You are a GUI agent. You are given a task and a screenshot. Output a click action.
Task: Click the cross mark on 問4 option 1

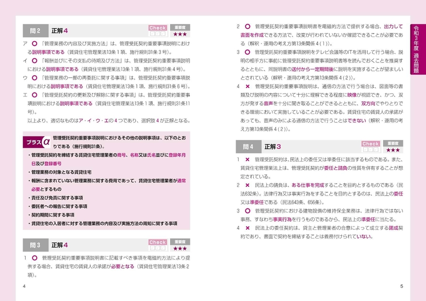[247, 159]
